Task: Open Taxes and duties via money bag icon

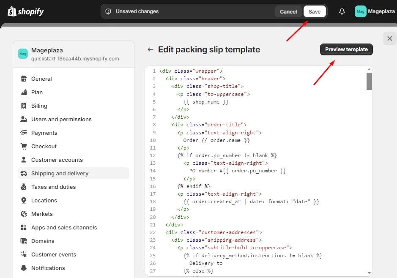Action: click(24, 187)
